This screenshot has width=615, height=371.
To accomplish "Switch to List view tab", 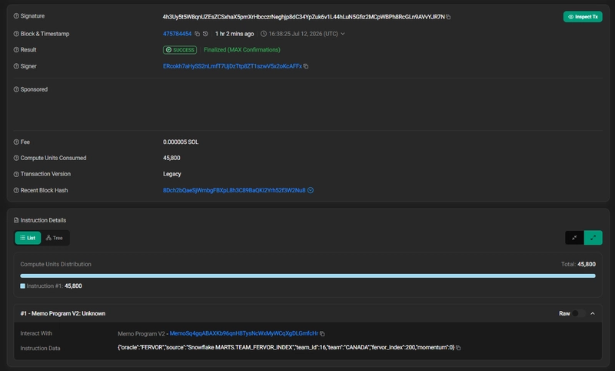I will click(28, 238).
